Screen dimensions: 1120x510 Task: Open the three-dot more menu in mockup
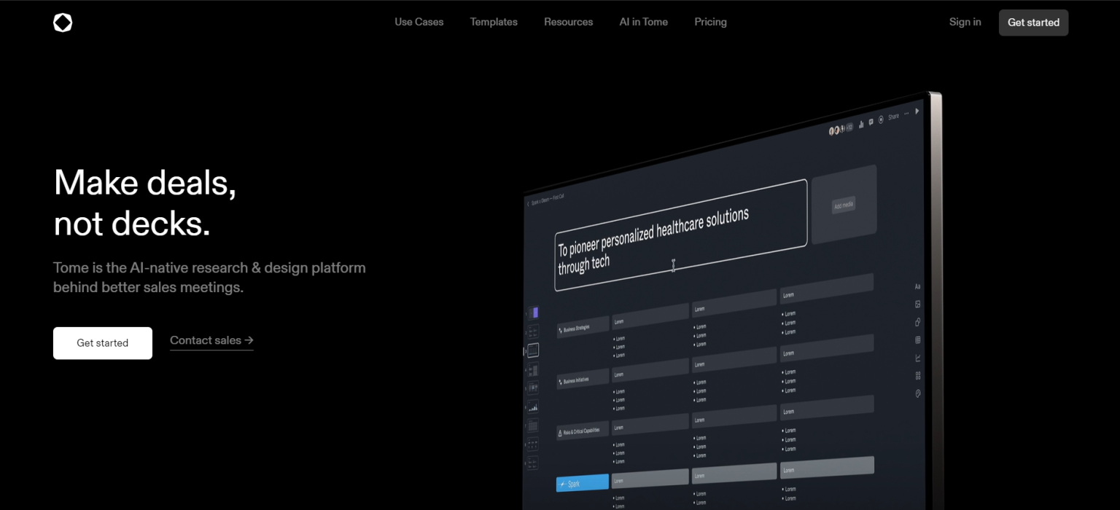(x=907, y=114)
